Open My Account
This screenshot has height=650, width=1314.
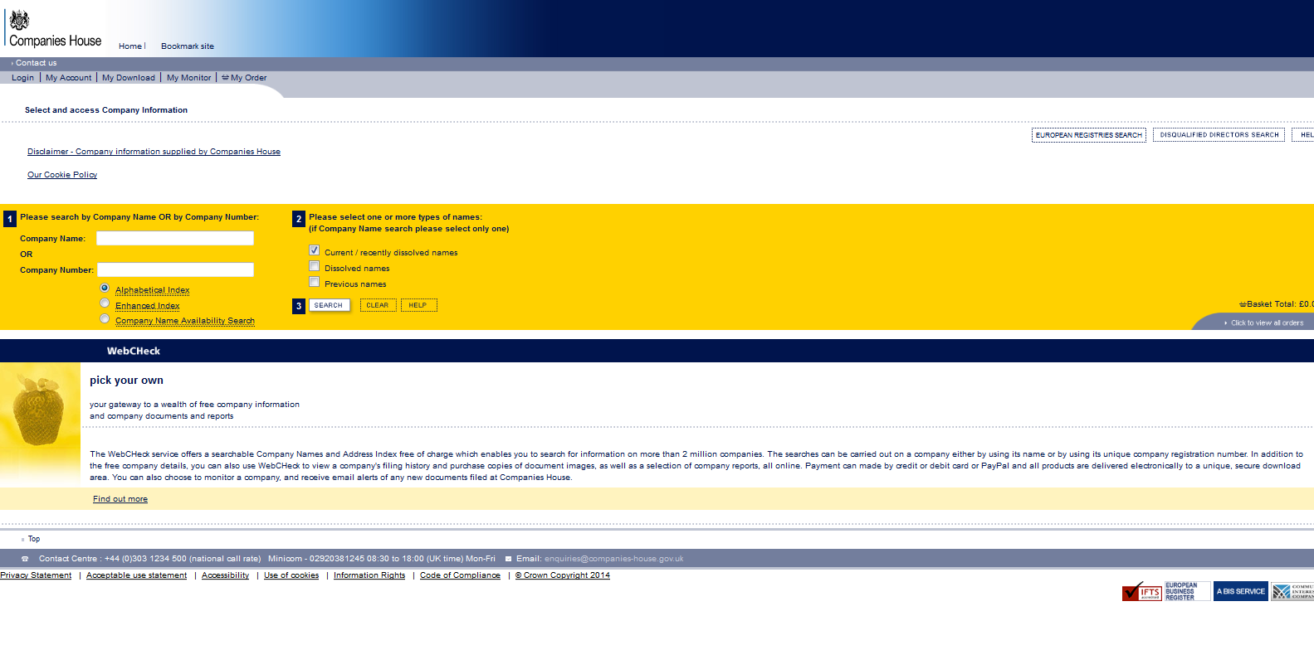coord(69,78)
